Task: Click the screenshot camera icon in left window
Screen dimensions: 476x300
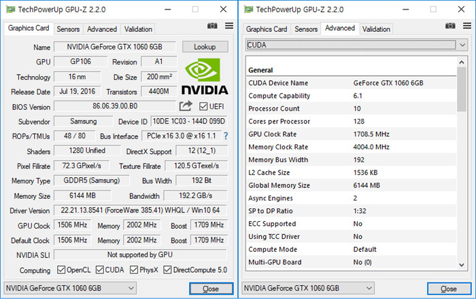Action: [x=212, y=26]
